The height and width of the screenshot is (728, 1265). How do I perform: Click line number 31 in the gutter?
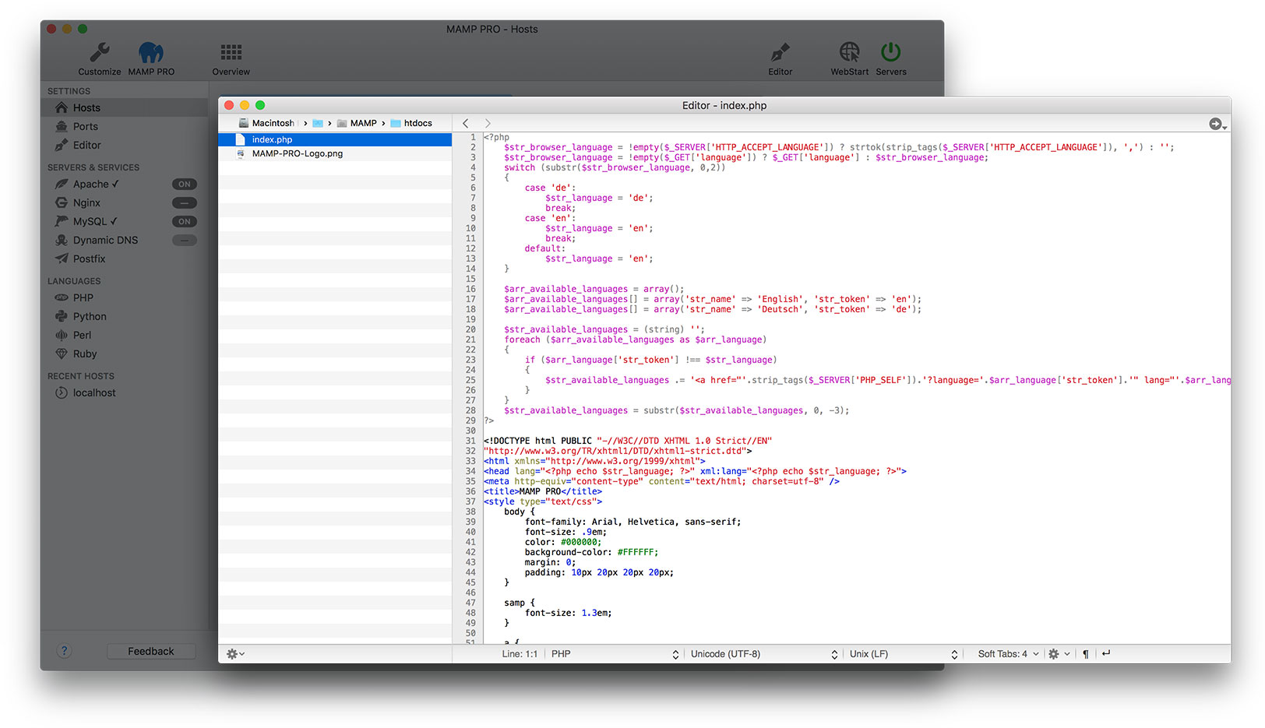click(470, 441)
